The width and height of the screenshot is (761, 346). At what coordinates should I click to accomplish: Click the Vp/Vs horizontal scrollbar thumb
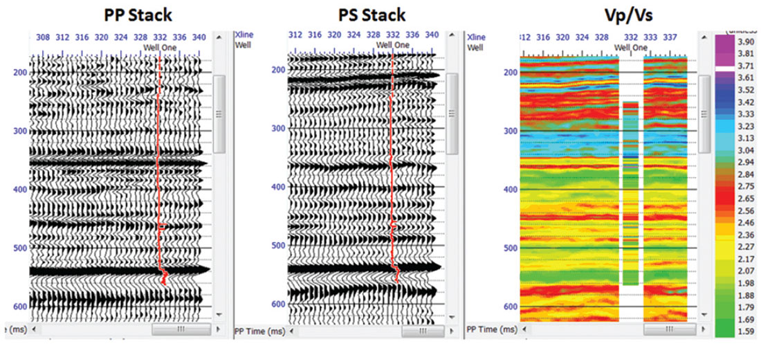[x=669, y=329]
